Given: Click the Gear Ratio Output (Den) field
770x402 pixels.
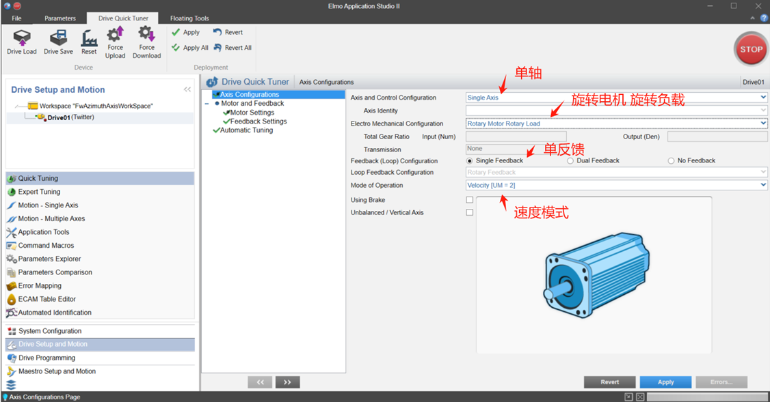Looking at the screenshot, I should tap(717, 137).
